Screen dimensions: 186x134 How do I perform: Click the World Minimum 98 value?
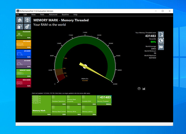[x=155, y=53]
